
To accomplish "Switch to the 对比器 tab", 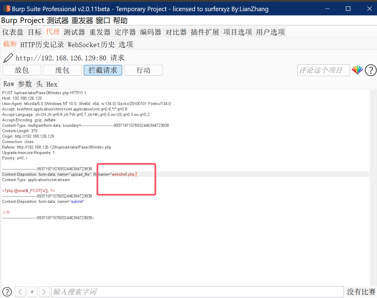I will click(x=176, y=32).
